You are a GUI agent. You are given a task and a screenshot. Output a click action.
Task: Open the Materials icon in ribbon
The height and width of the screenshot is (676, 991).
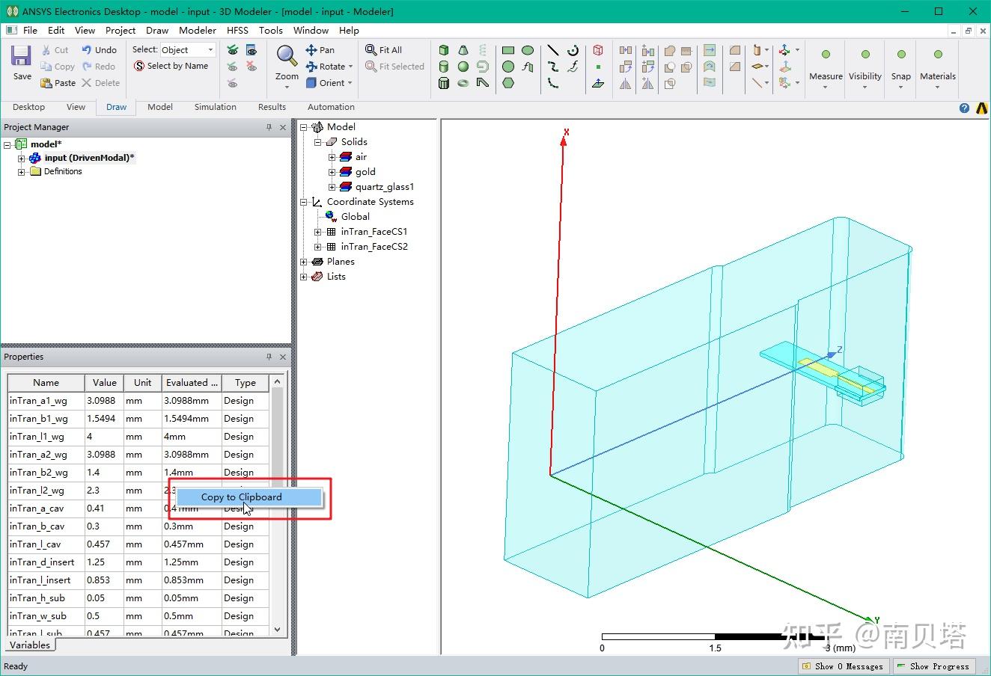(x=937, y=55)
